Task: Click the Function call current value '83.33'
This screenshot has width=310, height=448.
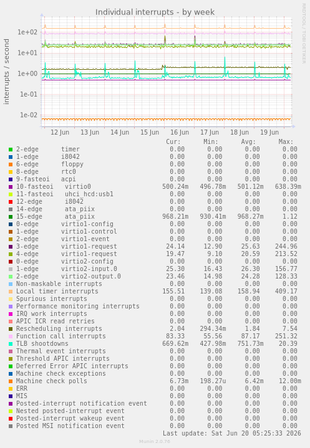Action: [175, 336]
